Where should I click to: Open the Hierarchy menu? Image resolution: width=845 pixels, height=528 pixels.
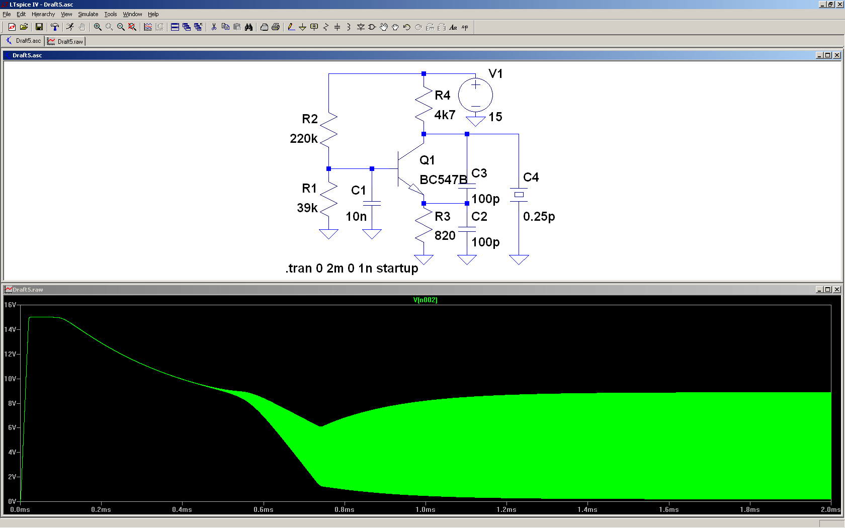pyautogui.click(x=43, y=14)
